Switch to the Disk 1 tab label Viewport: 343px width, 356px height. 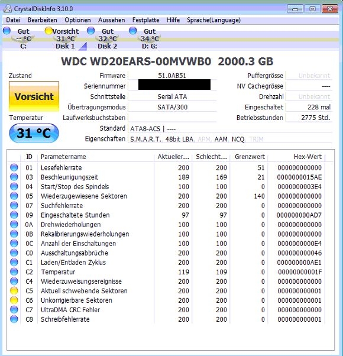coord(65,46)
